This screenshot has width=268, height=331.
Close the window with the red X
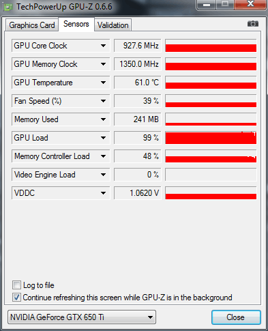(x=250, y=4)
